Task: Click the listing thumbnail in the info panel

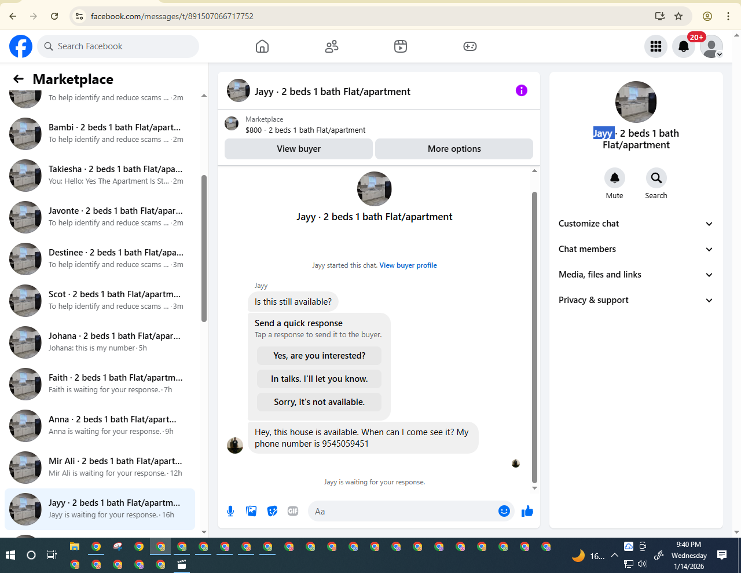Action: [636, 102]
